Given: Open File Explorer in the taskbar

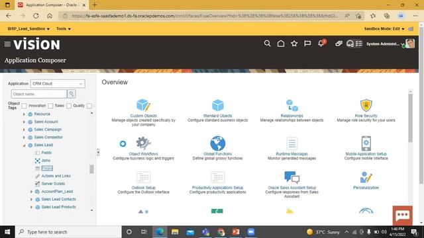Looking at the screenshot, I should [175, 232].
